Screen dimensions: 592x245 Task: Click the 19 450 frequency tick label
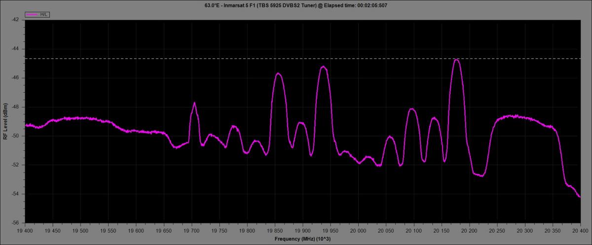(x=52, y=230)
